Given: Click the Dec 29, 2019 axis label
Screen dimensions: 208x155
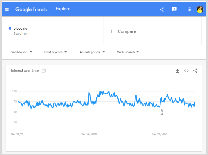Looking at the screenshot, I should [x=89, y=134].
